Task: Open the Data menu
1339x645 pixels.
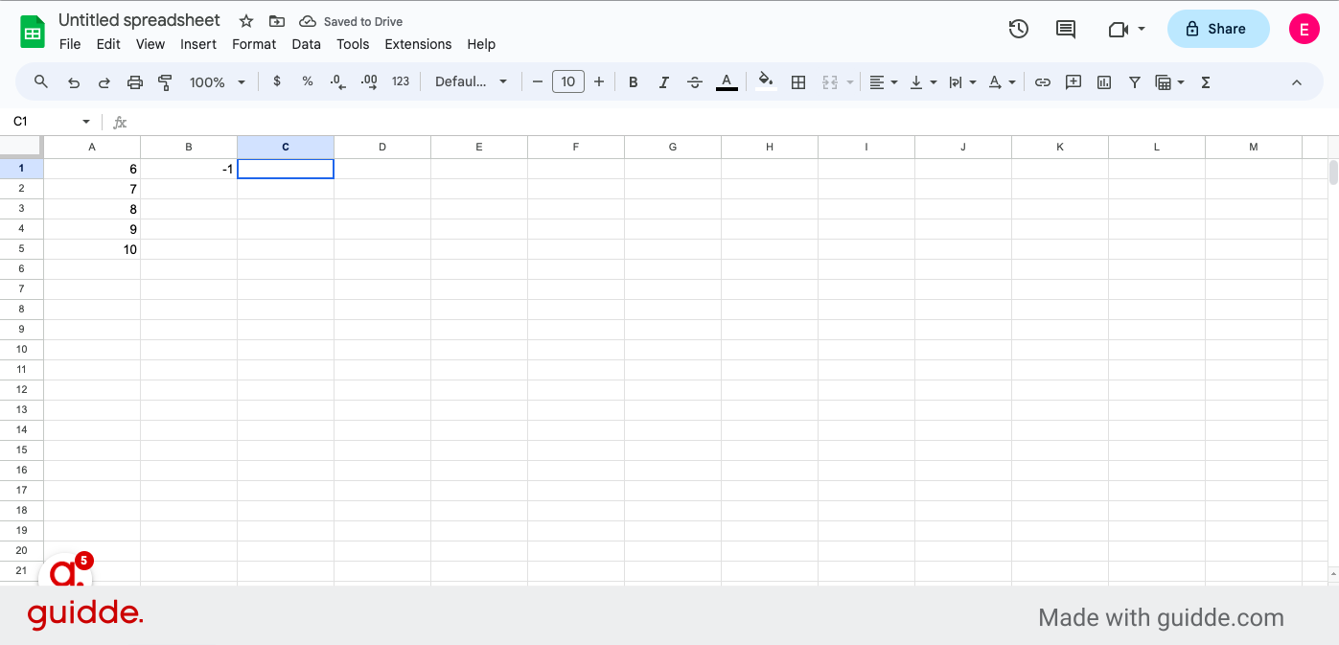Action: point(306,44)
